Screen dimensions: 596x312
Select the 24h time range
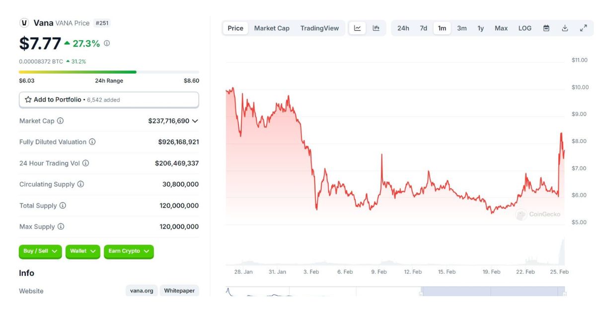pyautogui.click(x=403, y=28)
